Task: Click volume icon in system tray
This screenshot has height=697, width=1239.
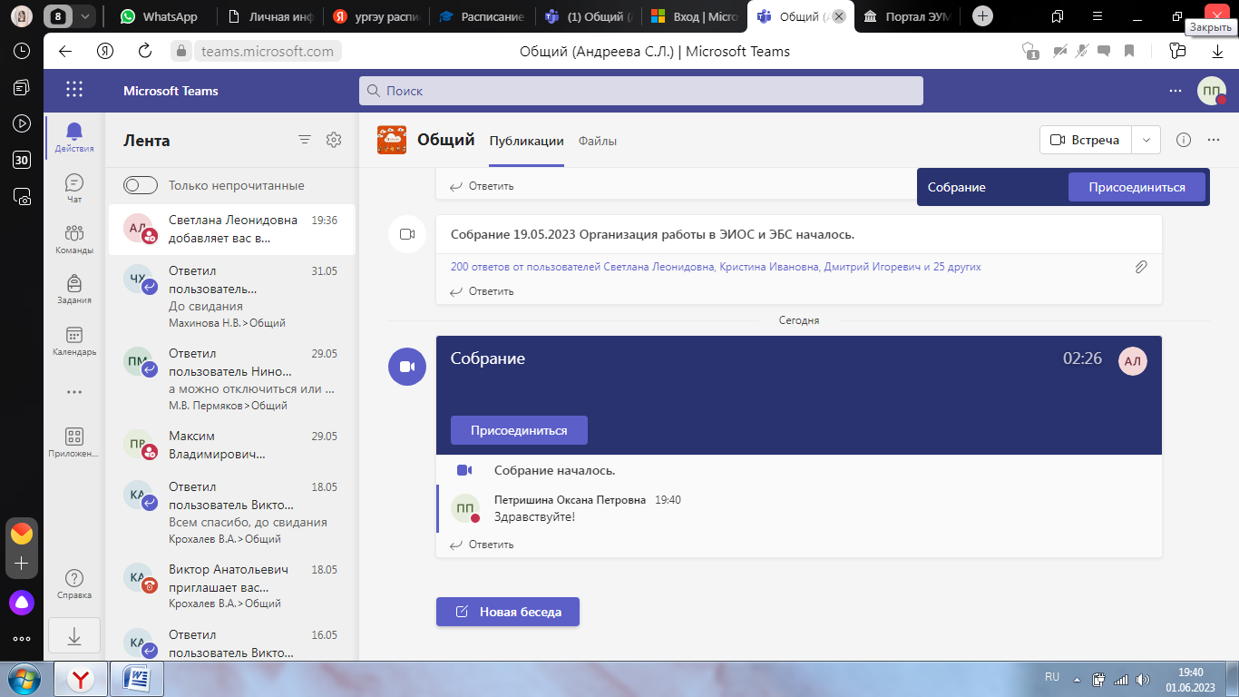Action: click(x=1143, y=679)
